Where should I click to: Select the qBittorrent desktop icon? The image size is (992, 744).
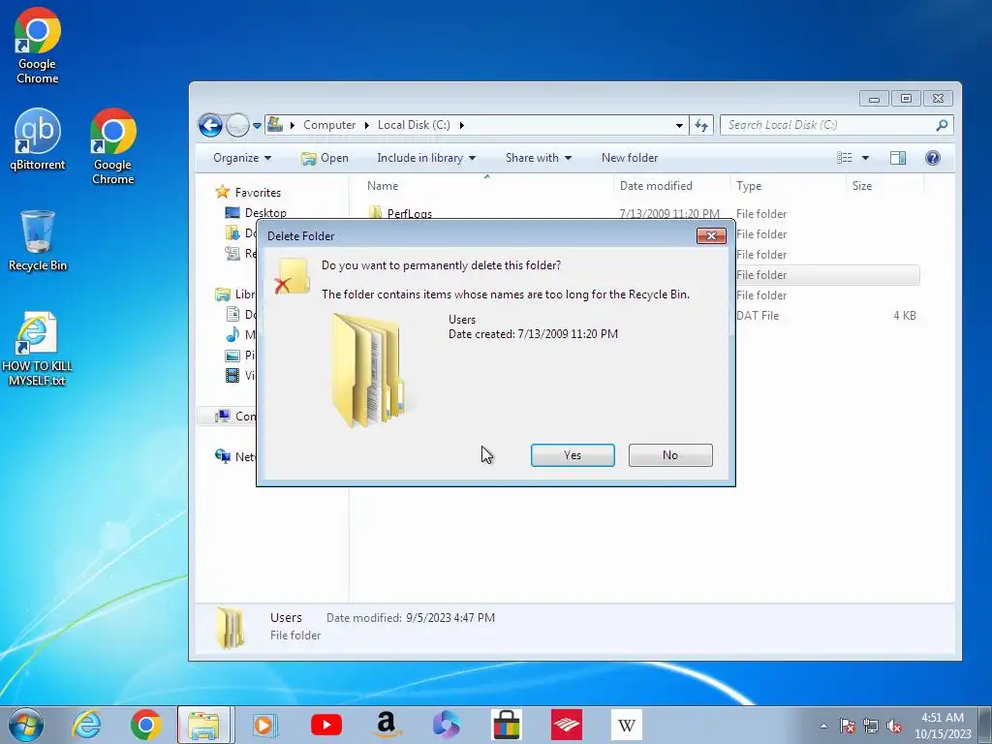point(38,139)
